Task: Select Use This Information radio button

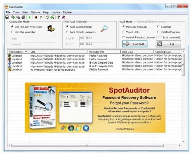Action: point(12,32)
